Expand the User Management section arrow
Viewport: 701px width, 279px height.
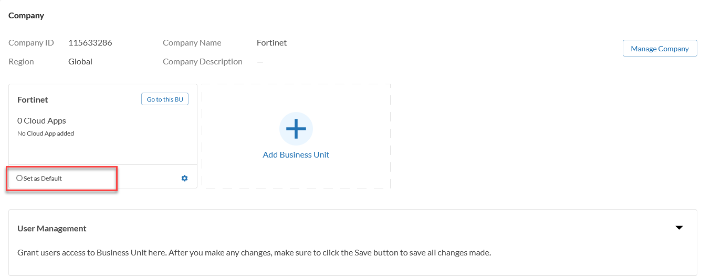point(679,228)
